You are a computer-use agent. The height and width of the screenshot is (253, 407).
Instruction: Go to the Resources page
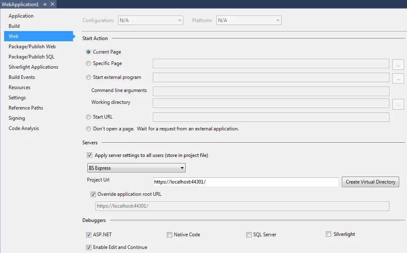coord(19,87)
